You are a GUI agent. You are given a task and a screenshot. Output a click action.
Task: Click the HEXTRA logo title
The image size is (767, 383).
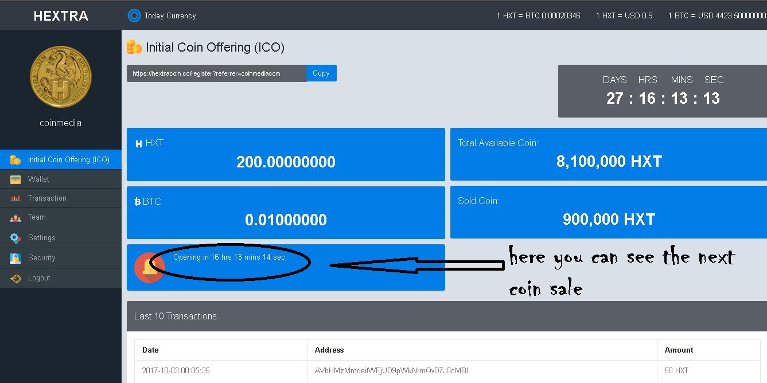61,16
